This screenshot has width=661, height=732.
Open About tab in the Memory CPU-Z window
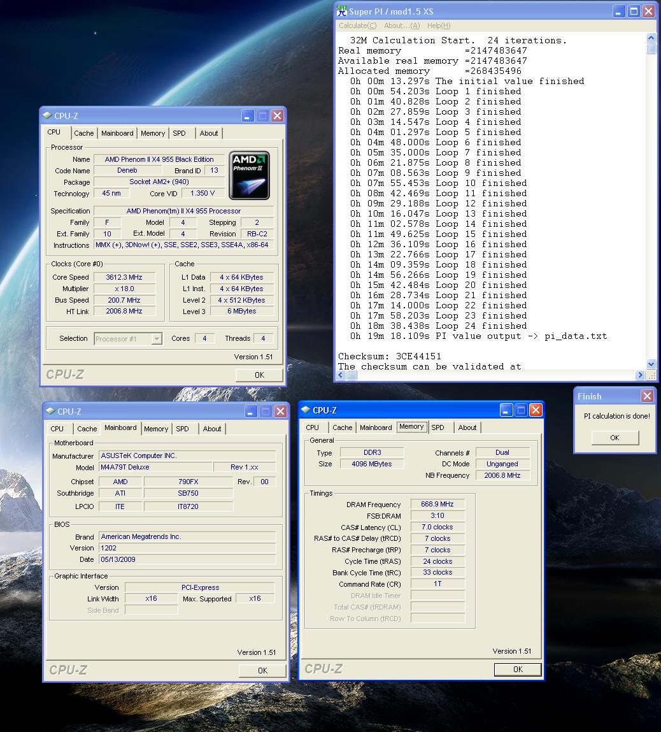[x=467, y=427]
